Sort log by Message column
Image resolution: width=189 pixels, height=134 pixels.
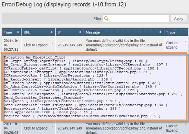coord(160,32)
